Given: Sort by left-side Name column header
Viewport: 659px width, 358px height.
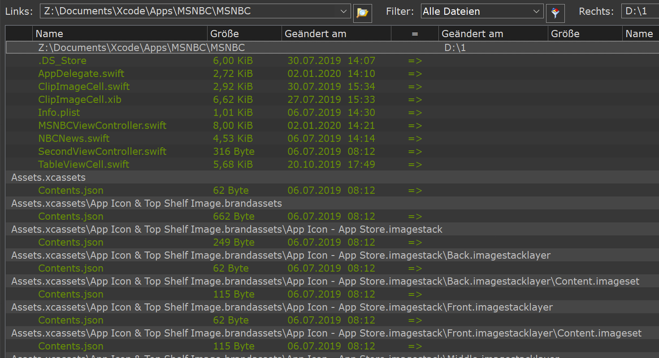Looking at the screenshot, I should 120,34.
